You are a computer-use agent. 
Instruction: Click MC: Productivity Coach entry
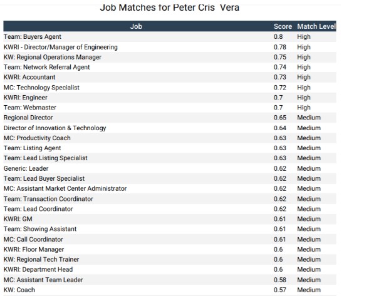[37, 138]
